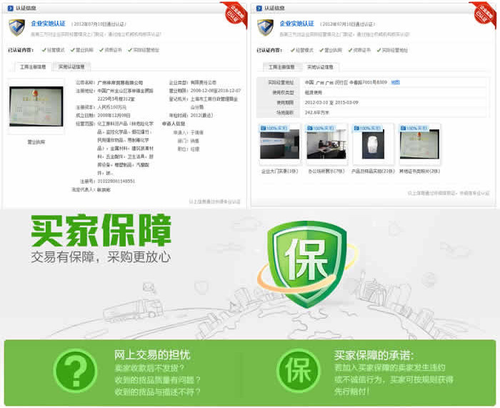Switch to 工商注册信息 tab in right panel
Viewport: 500px width, 408px height.
point(281,67)
